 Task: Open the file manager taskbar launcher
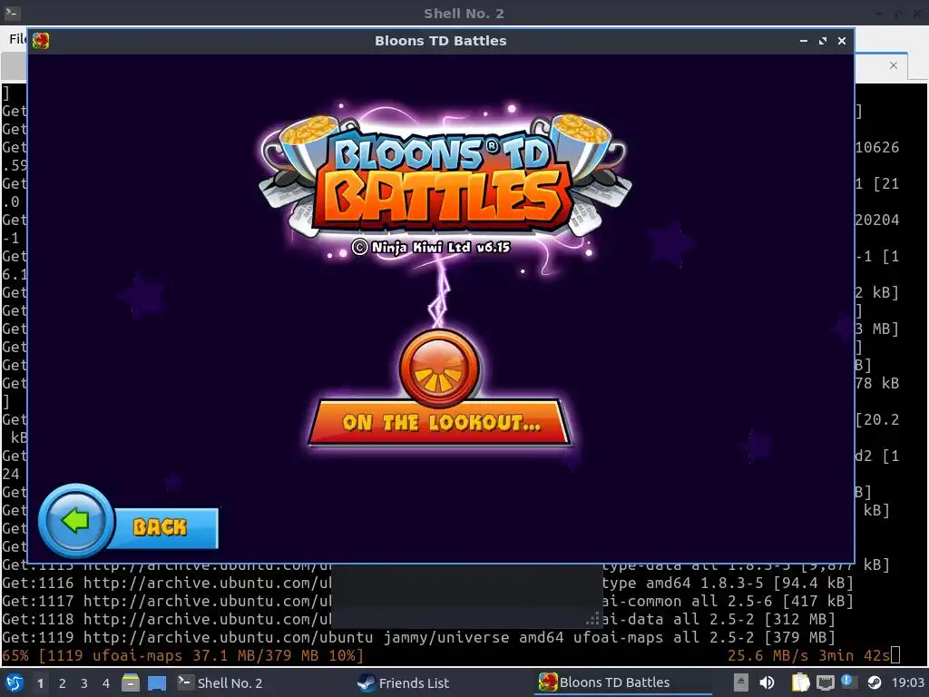[131, 682]
